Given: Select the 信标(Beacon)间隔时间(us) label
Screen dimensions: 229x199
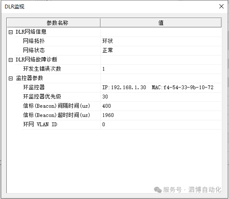Looking at the screenshot, I should [57, 106].
